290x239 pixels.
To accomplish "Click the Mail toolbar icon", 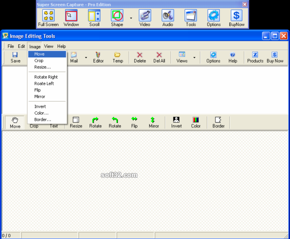I will 74,57.
